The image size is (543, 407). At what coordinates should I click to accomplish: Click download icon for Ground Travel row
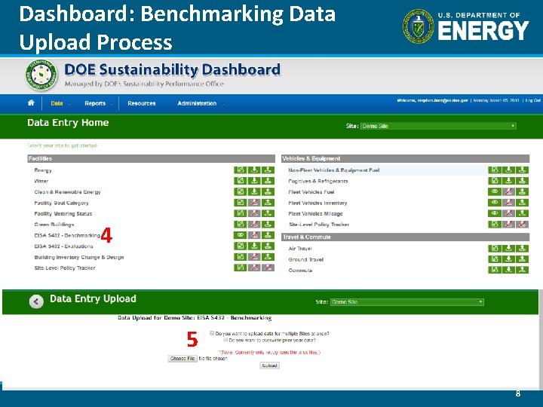pyautogui.click(x=508, y=259)
